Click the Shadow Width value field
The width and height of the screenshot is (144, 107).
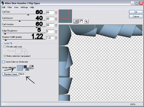[x=50, y=38]
